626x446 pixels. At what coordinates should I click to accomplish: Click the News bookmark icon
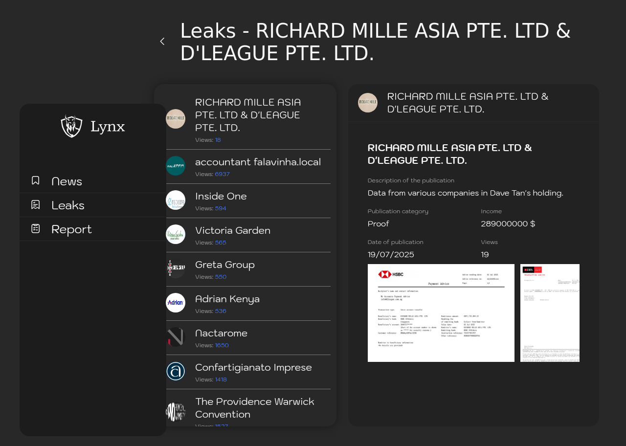(x=35, y=180)
